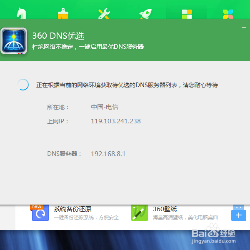Click the 360 DNS优选 globe logo icon
The height and width of the screenshot is (250, 250).
pyautogui.click(x=14, y=41)
